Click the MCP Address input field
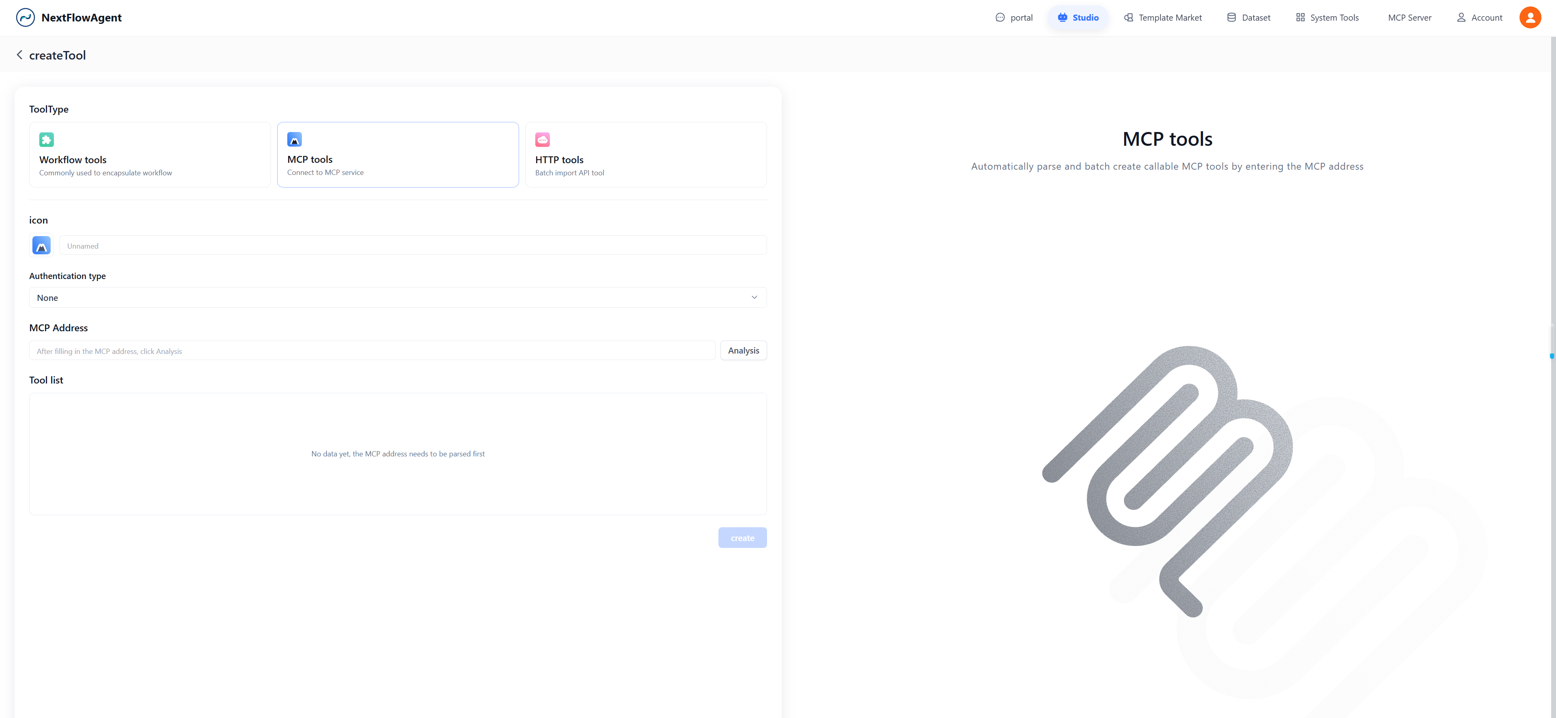Screen dimensions: 1556x718 click(x=372, y=351)
